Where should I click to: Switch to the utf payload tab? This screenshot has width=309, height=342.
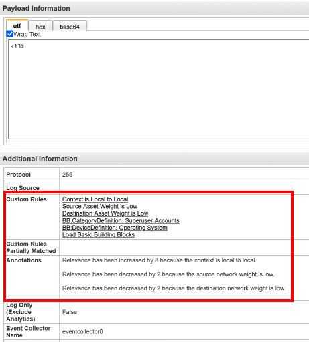click(17, 26)
